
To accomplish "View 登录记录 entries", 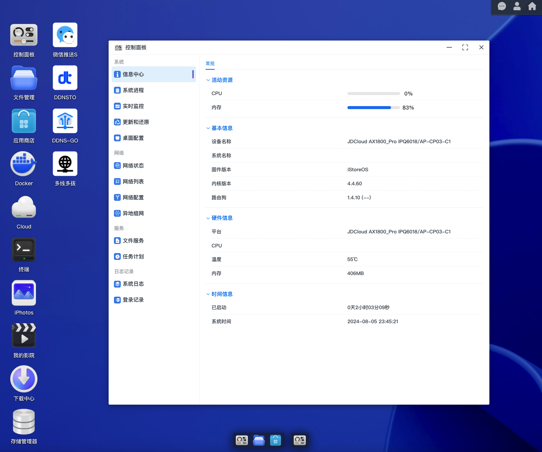I will 133,300.
